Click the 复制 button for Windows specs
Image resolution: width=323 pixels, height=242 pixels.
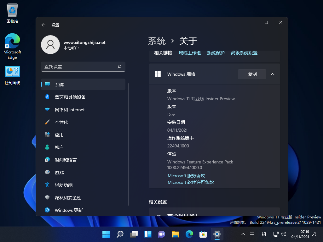coord(252,74)
